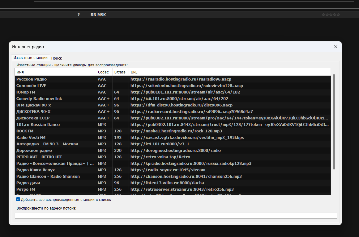Viewport: 359px width, 237px height.
Task: Click the star rating on RR MSK row
Action: pyautogui.click(x=331, y=15)
